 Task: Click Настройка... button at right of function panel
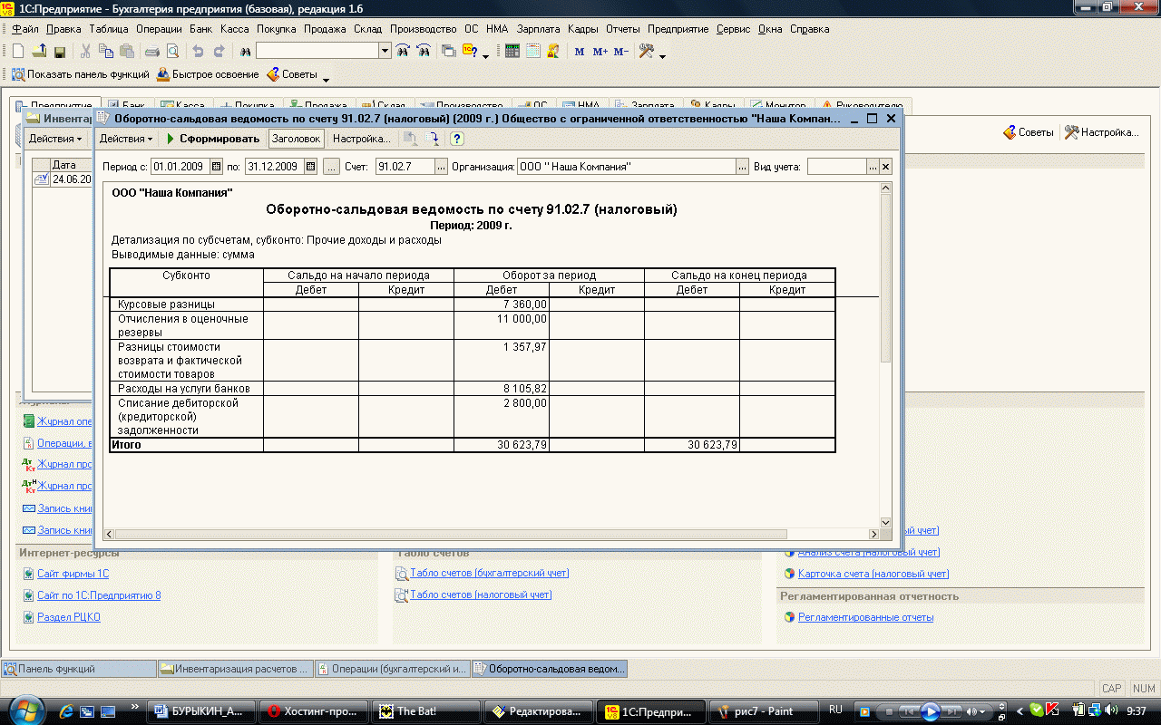pos(1102,132)
